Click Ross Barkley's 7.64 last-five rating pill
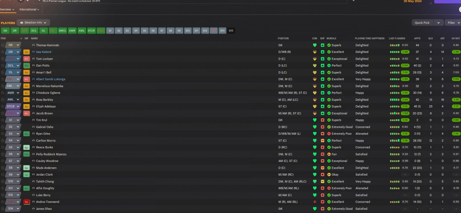Image resolution: width=461 pixels, height=213 pixels. coord(405,100)
